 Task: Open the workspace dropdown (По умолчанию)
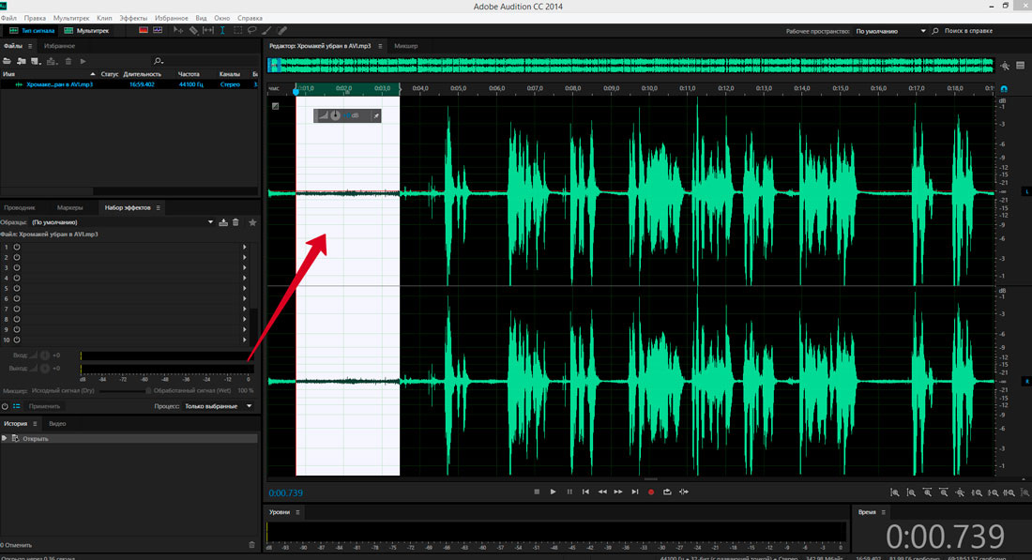pos(890,31)
